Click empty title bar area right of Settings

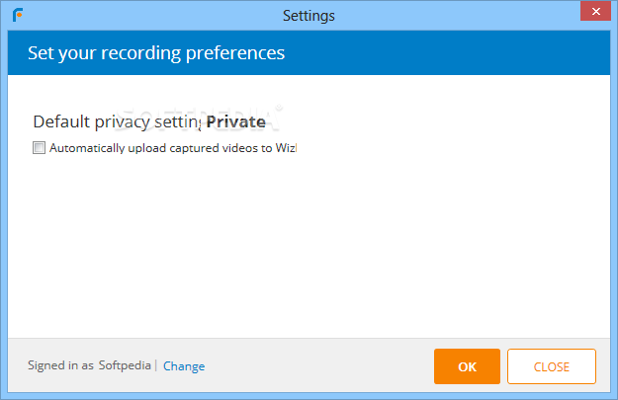tap(457, 16)
